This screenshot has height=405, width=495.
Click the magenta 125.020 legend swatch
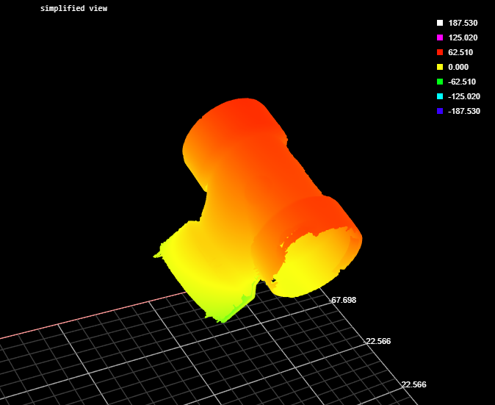(x=440, y=37)
